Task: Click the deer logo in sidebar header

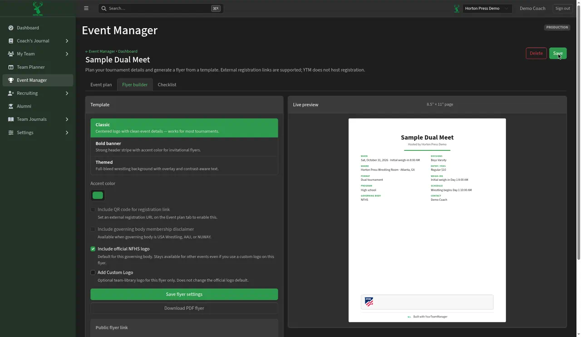Action: (x=38, y=8)
